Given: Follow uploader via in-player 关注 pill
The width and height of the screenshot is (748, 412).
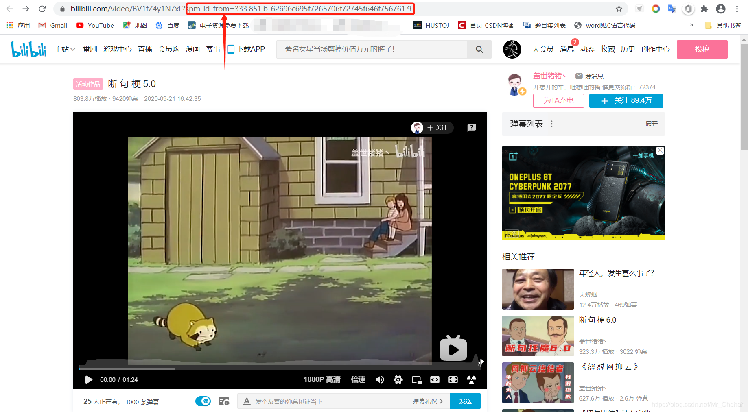Looking at the screenshot, I should [432, 128].
